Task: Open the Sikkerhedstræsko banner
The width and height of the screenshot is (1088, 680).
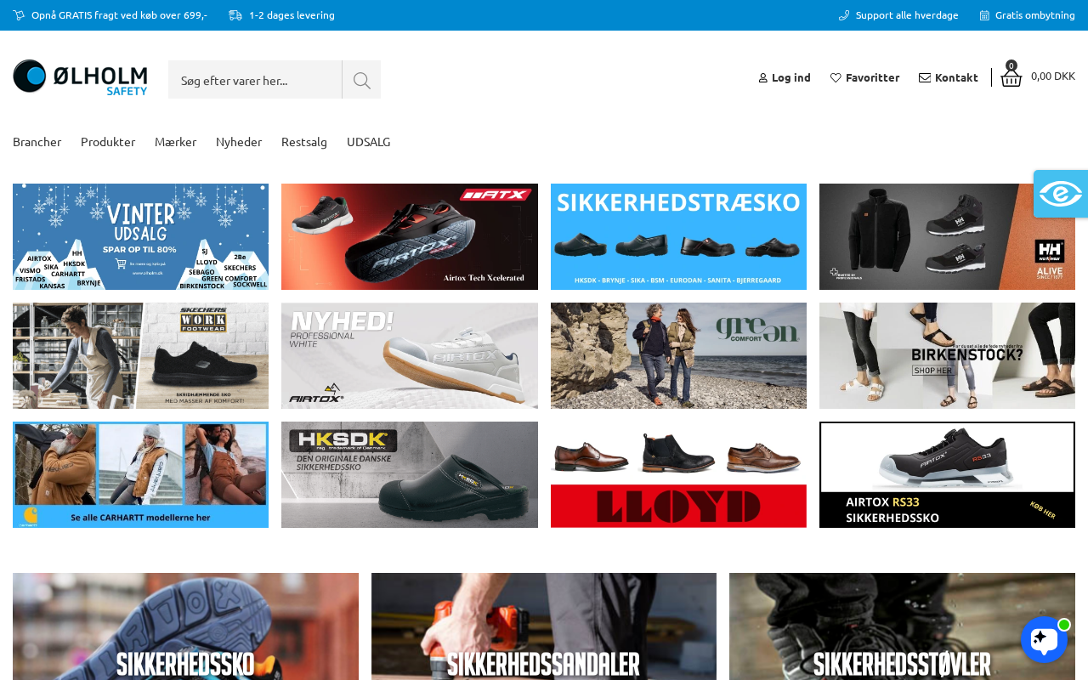Action: tap(678, 237)
